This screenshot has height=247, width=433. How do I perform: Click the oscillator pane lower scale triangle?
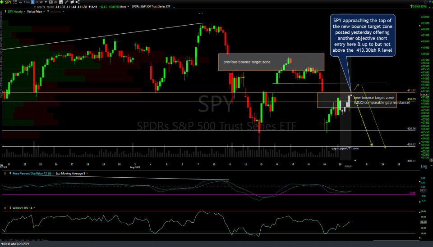click(420, 202)
